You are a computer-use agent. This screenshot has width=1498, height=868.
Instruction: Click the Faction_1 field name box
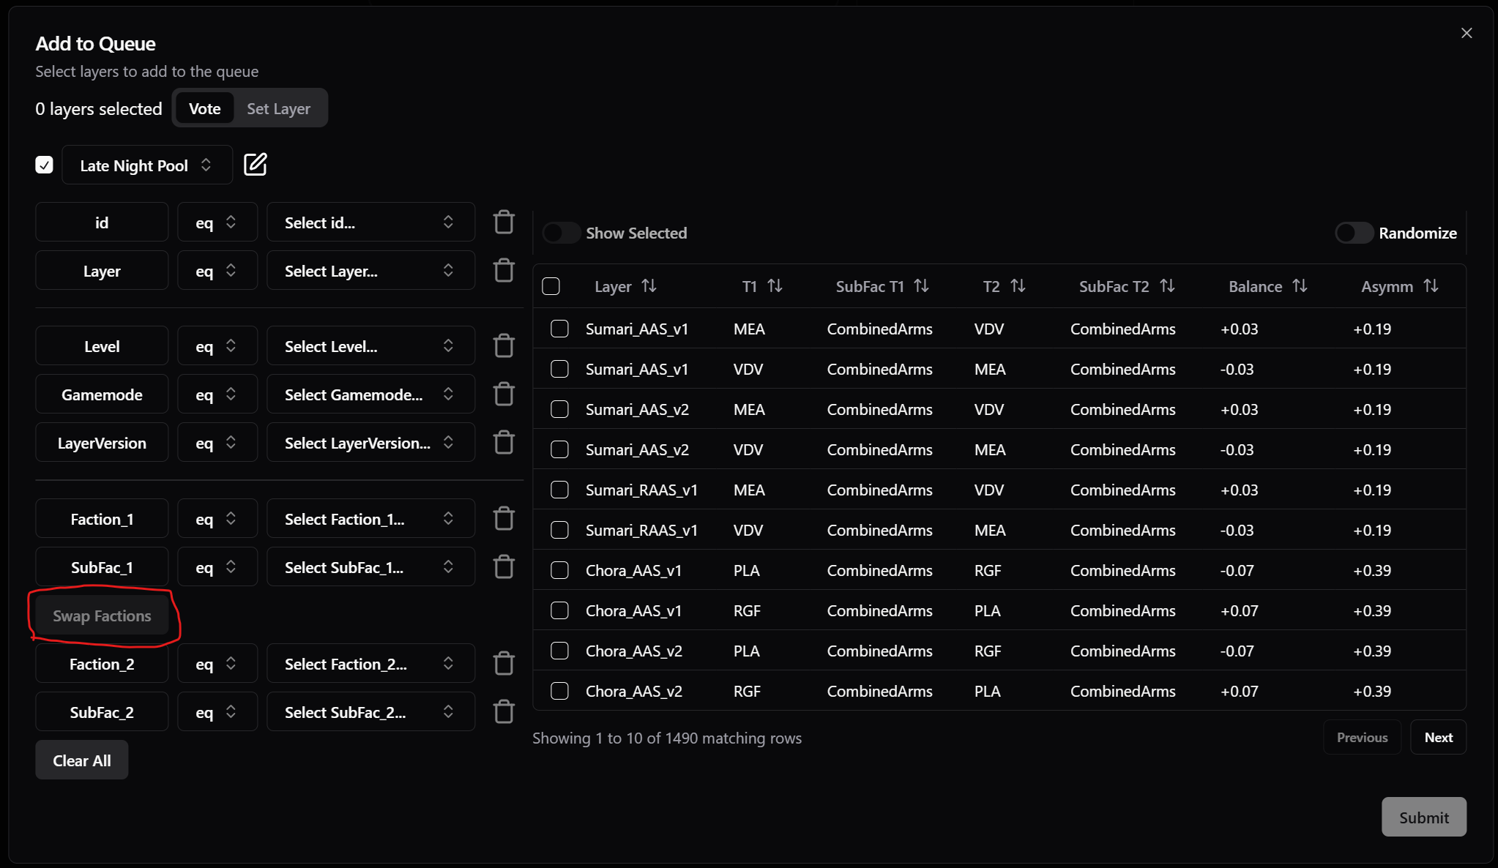tap(102, 518)
